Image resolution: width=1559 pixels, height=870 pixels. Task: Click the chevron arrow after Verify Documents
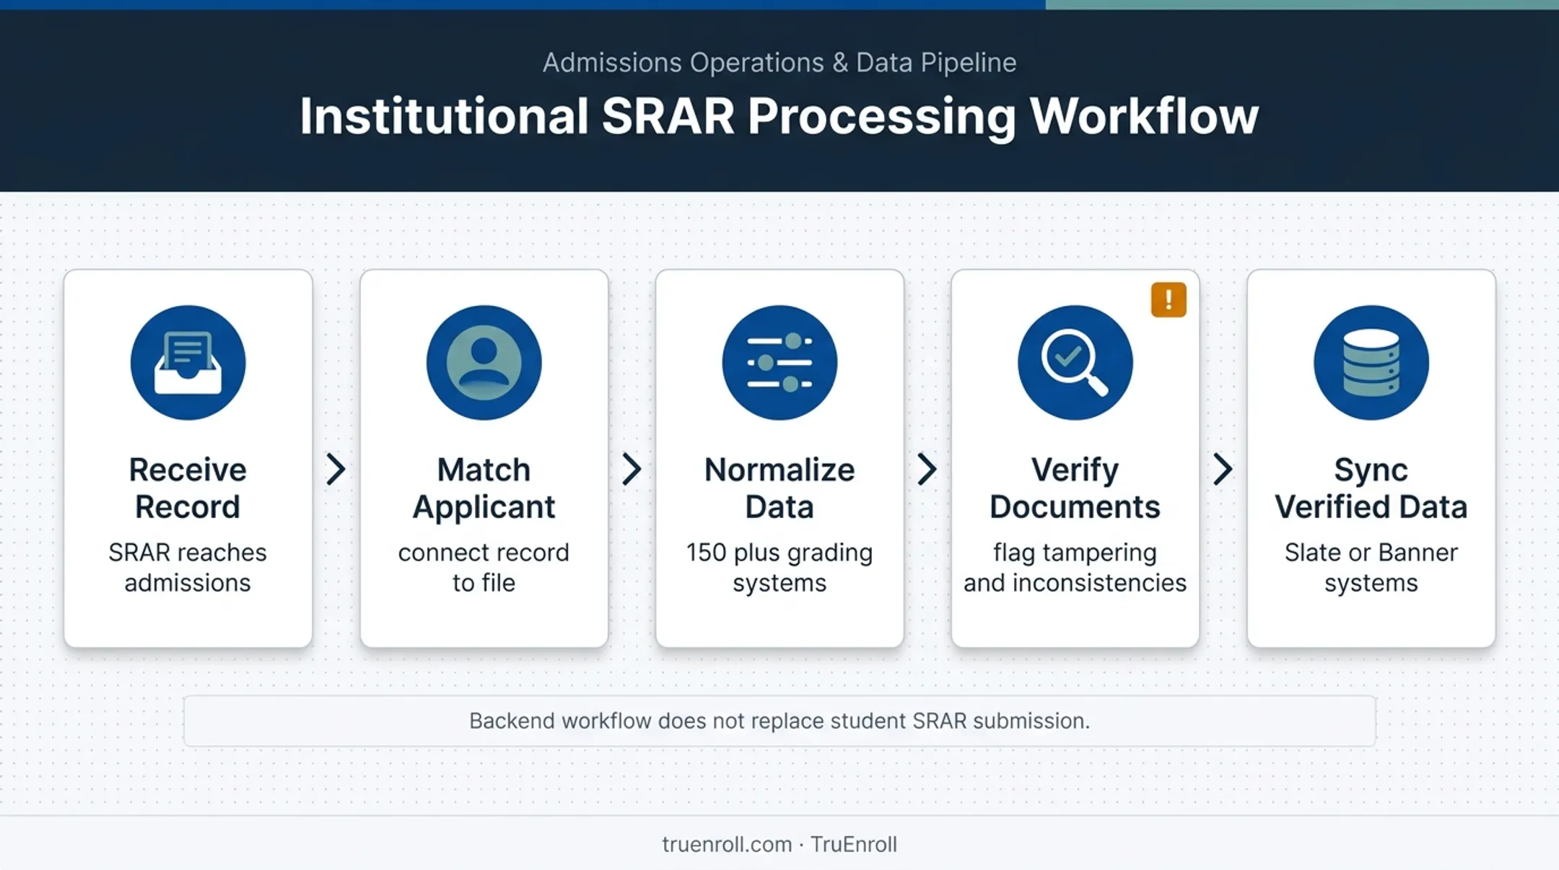[1223, 469]
